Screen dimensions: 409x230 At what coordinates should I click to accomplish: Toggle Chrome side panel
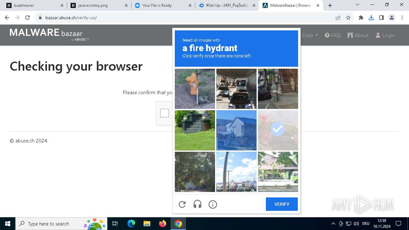tap(382, 18)
